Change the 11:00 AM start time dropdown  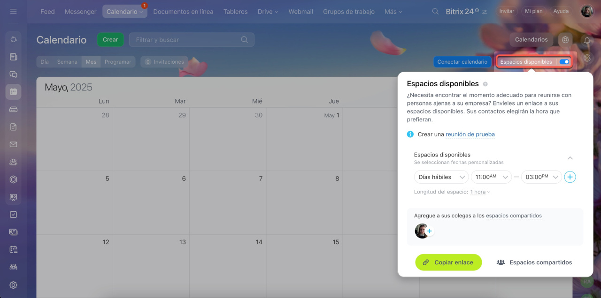[491, 177]
